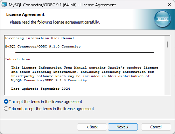This screenshot has height=134, width=175.
Task: Click the license text scrollbar thumb
Action: (x=167, y=44)
